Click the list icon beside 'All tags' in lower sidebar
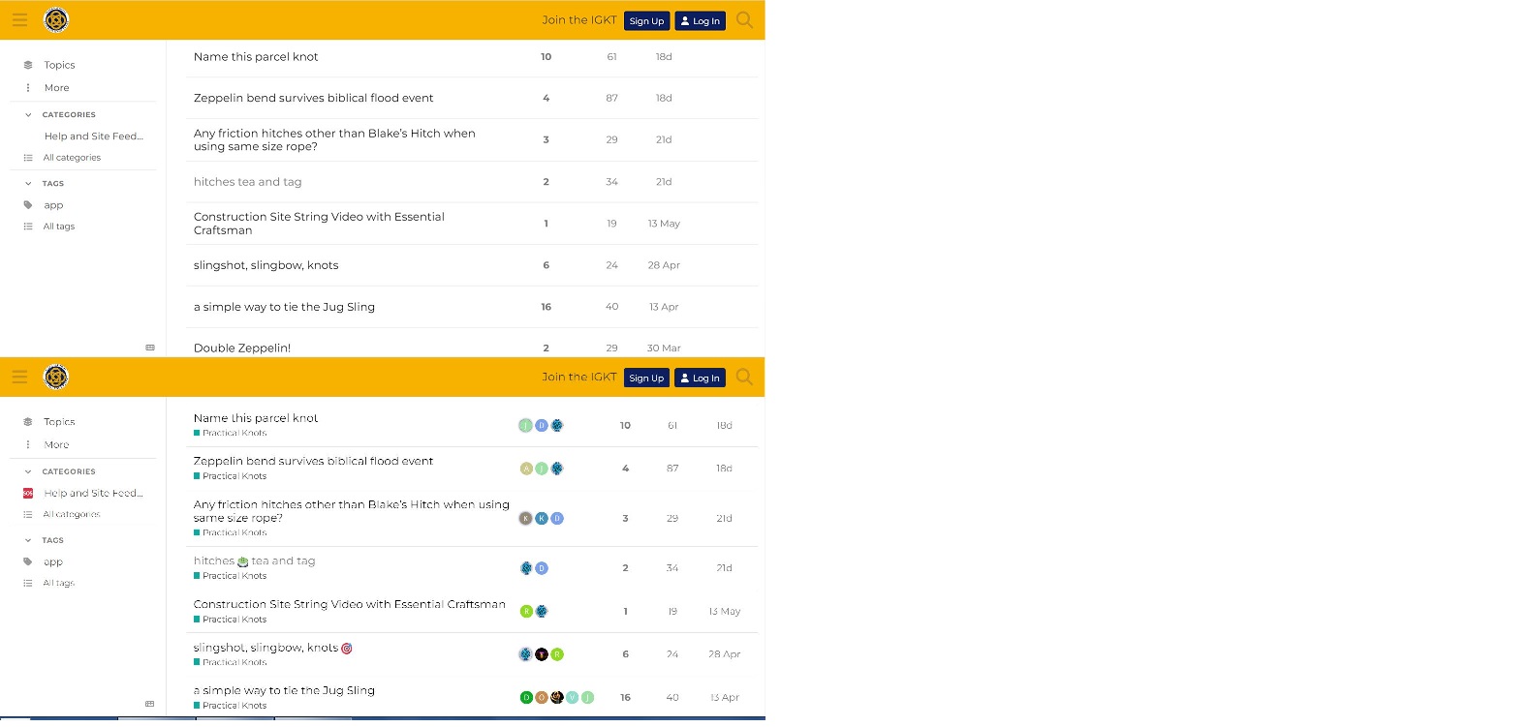1531x727 pixels. click(x=28, y=583)
